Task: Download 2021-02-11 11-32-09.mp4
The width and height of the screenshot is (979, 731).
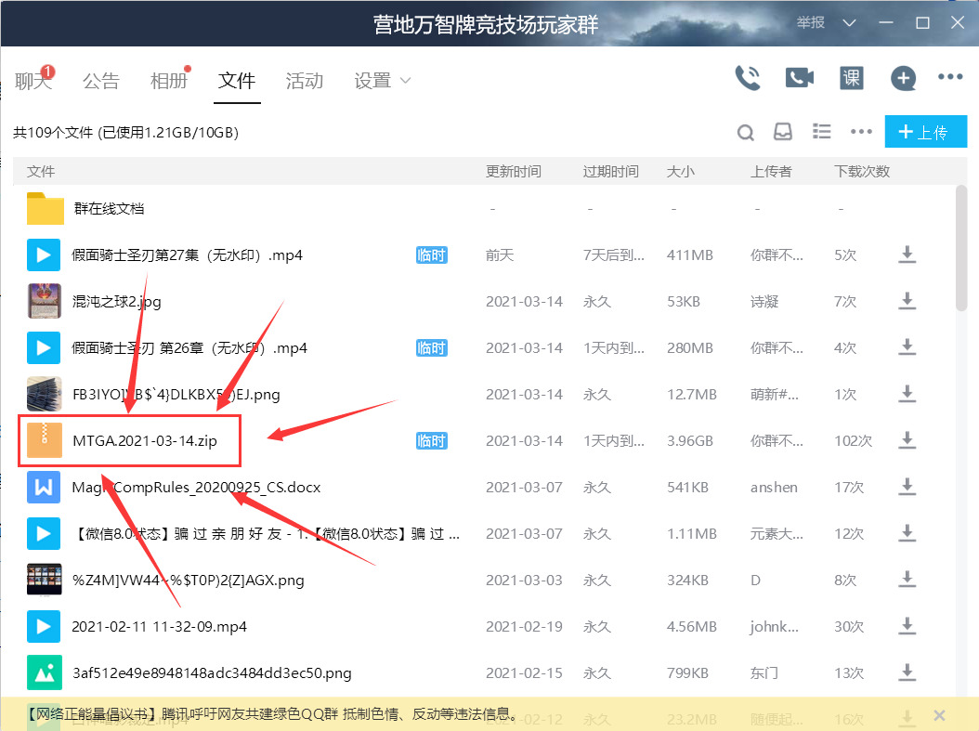Action: coord(907,625)
